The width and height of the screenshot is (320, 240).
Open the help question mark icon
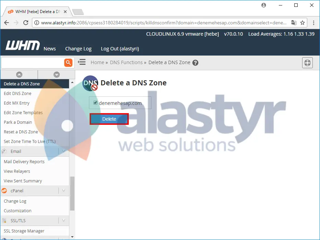click(195, 63)
